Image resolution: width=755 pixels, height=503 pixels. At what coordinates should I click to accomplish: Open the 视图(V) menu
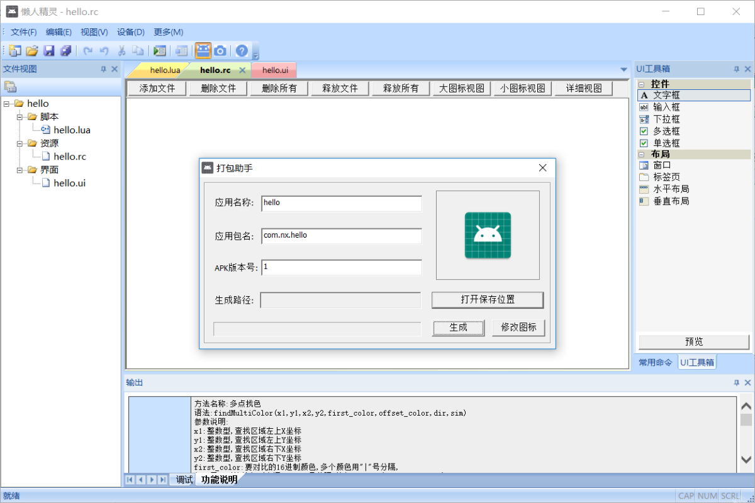tap(94, 32)
